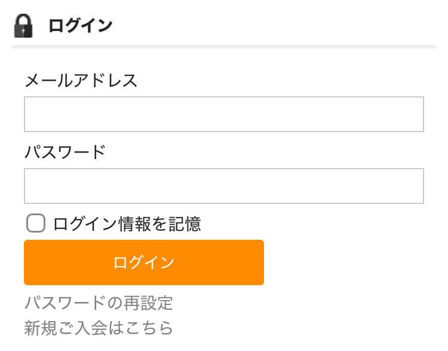The image size is (448, 351).
Task: Click the bold login title next to lock
Action: [80, 26]
